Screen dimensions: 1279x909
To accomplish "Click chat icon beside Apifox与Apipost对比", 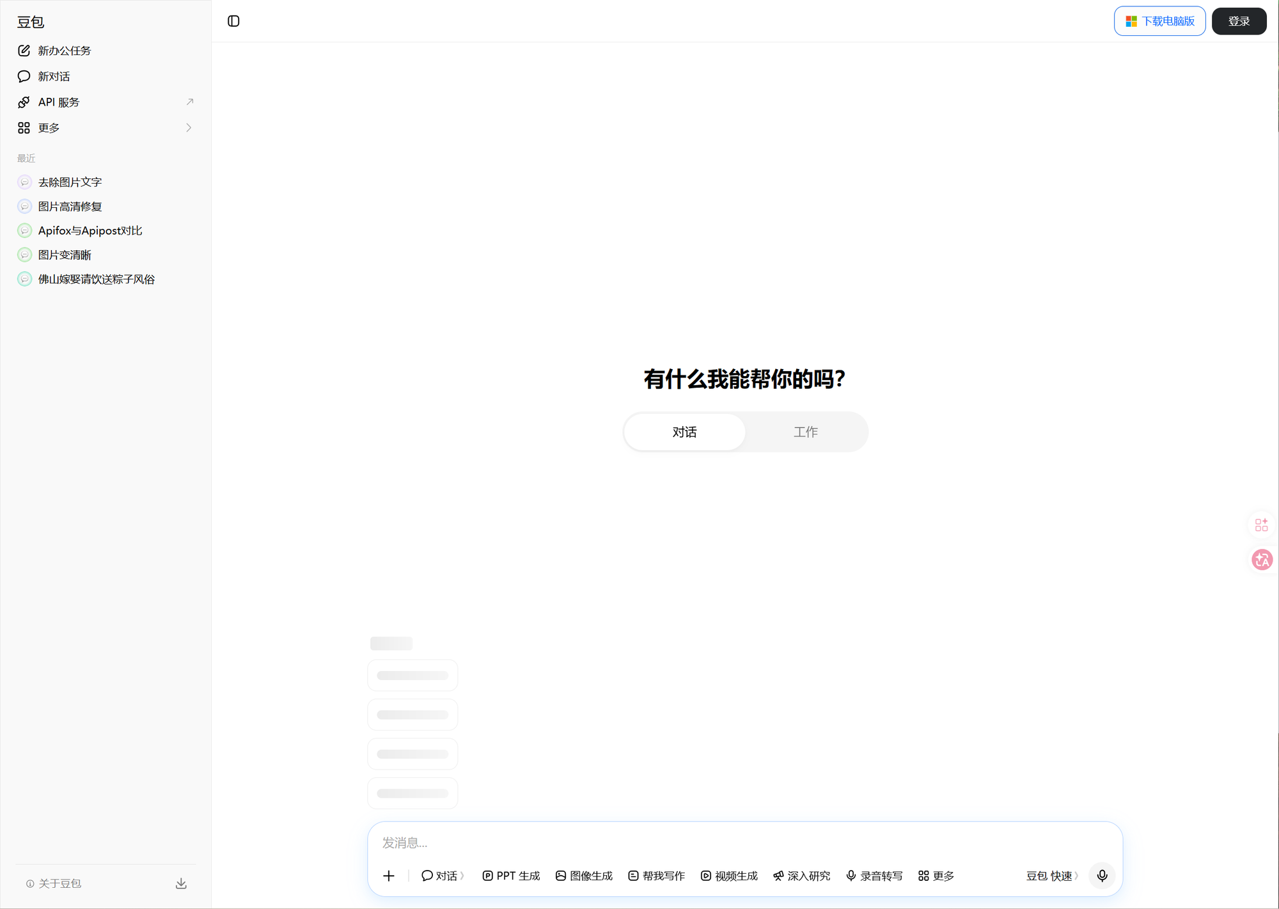I will click(24, 231).
